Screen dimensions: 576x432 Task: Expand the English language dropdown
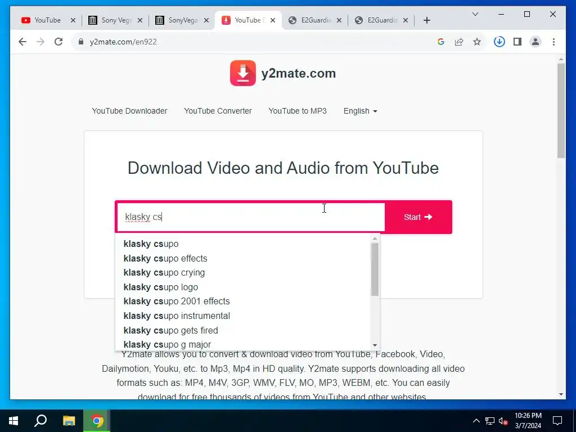pyautogui.click(x=361, y=111)
